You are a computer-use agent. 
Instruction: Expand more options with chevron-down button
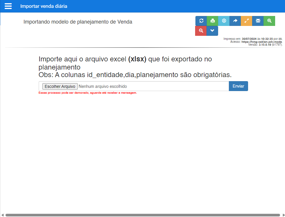pyautogui.click(x=212, y=31)
